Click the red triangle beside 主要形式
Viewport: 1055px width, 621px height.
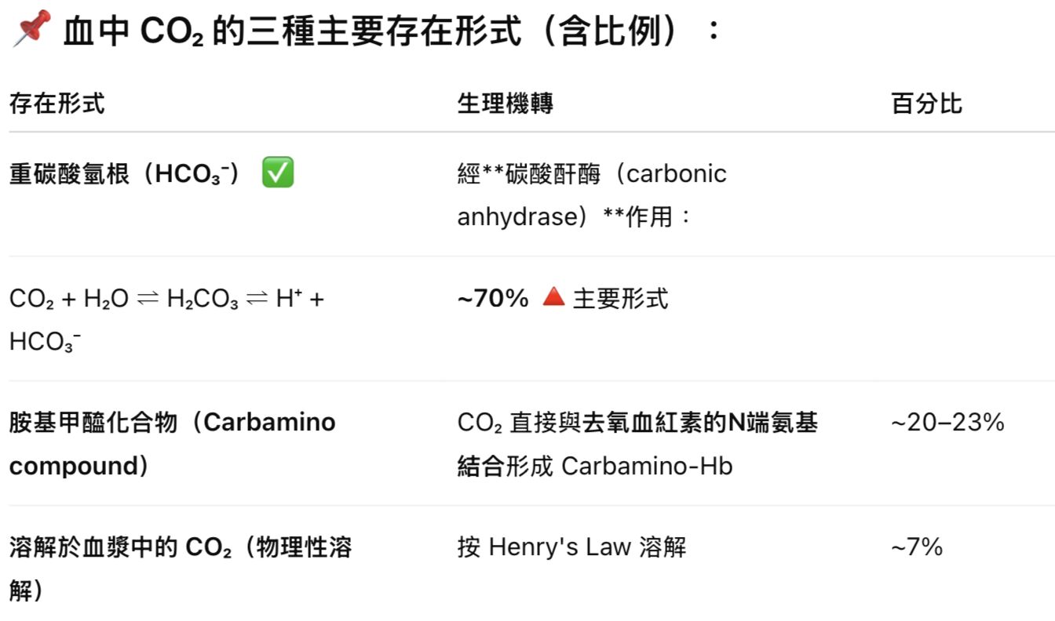point(553,298)
